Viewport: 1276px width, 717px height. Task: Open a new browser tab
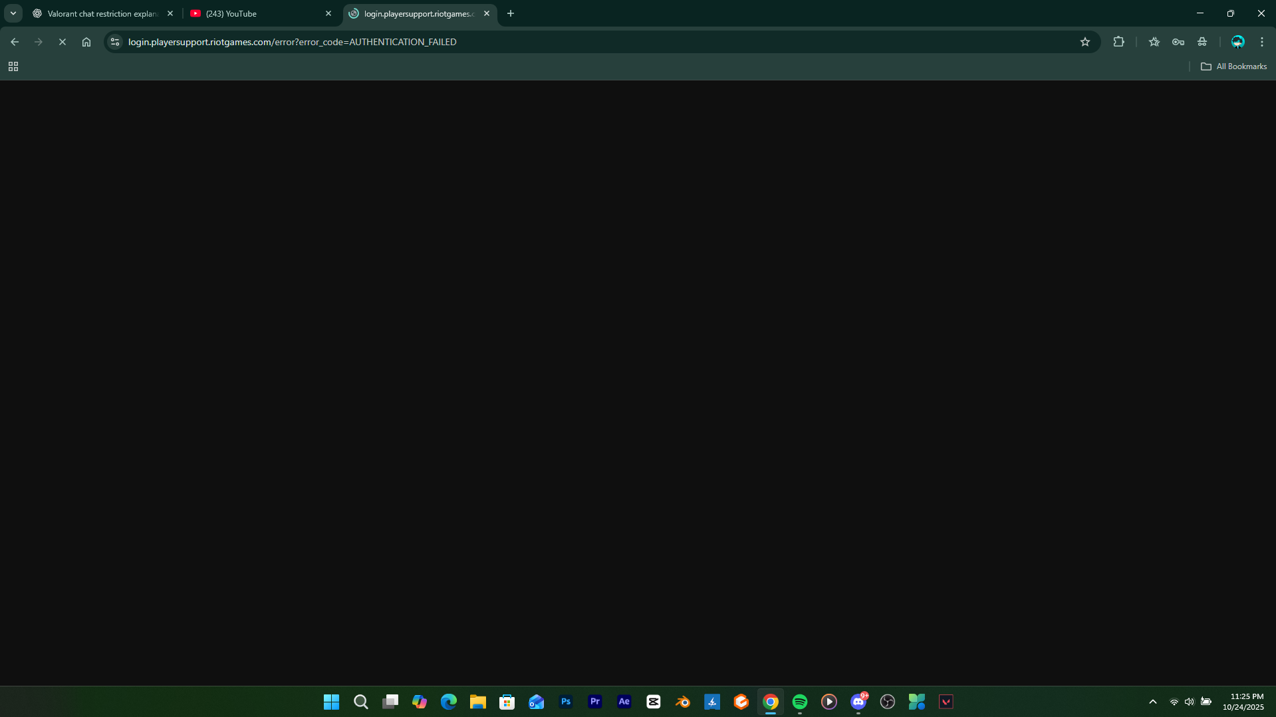511,13
